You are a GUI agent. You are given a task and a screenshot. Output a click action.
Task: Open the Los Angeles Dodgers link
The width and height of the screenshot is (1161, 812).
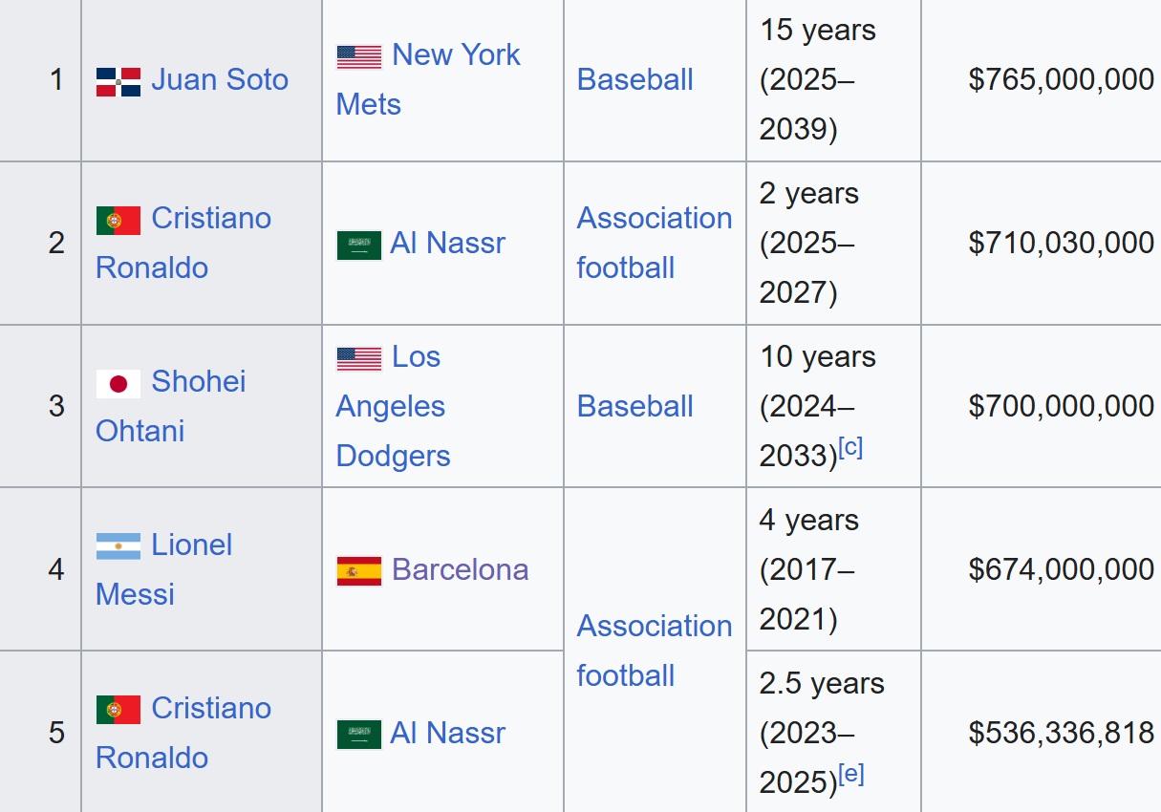coord(393,406)
